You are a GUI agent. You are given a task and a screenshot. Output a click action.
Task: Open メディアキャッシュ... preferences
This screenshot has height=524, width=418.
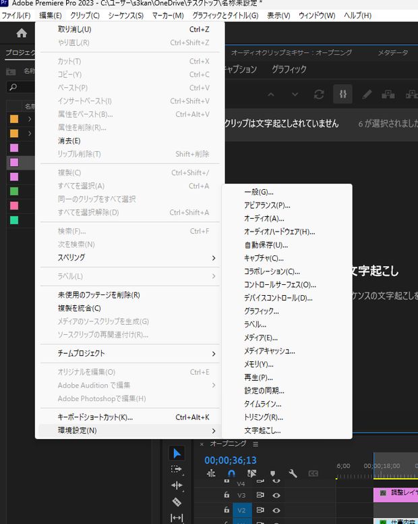tap(287, 351)
